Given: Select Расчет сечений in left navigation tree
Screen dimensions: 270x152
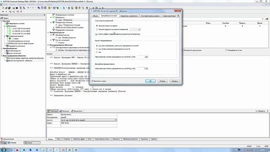Looking at the screenshot, I should 14,53.
